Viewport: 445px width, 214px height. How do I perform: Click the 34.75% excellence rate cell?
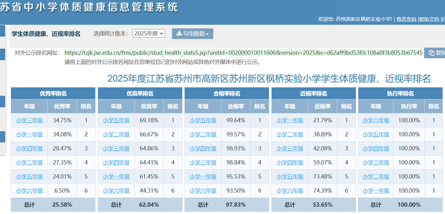pos(62,120)
